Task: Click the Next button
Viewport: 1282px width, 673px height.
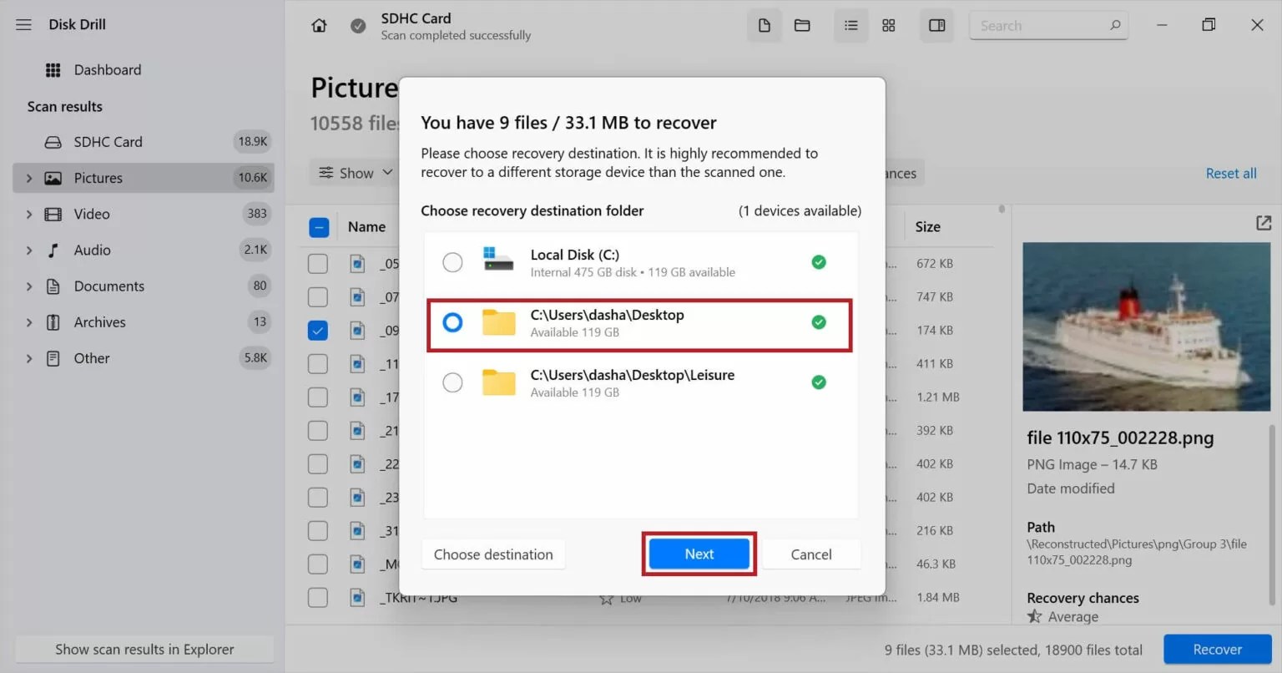Action: click(x=699, y=554)
